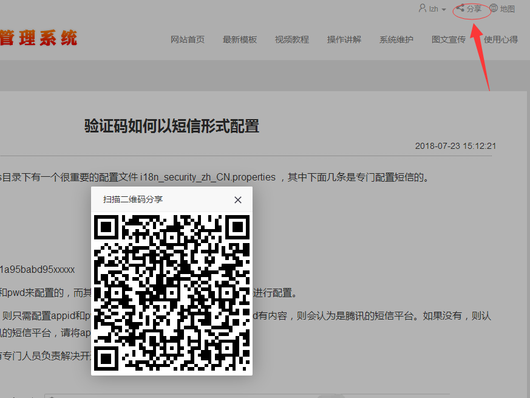Click the 扫描二维码分享 popup title
This screenshot has height=398, width=530.
coord(133,199)
